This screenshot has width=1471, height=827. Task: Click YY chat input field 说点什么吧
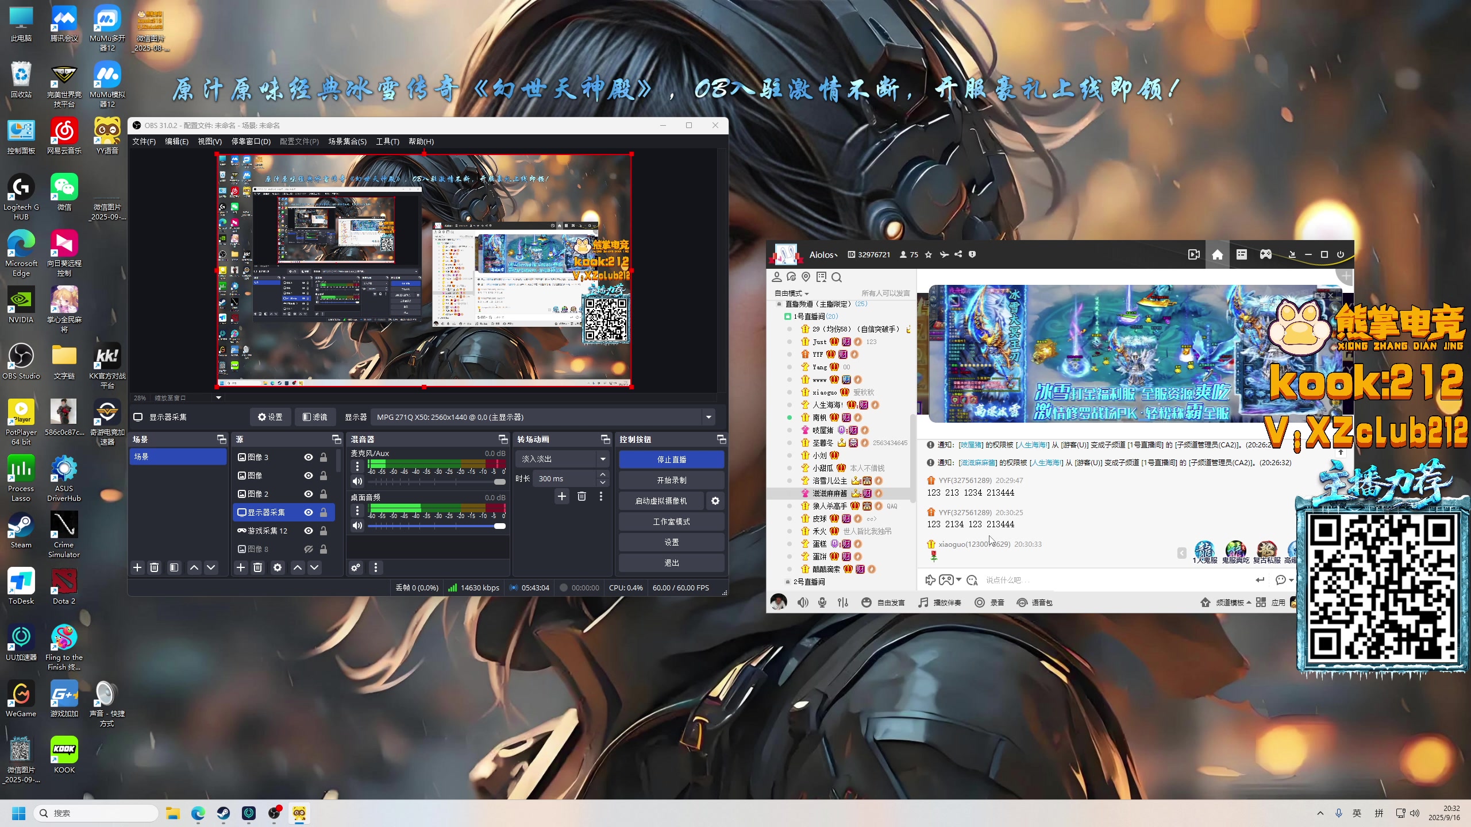[1115, 580]
